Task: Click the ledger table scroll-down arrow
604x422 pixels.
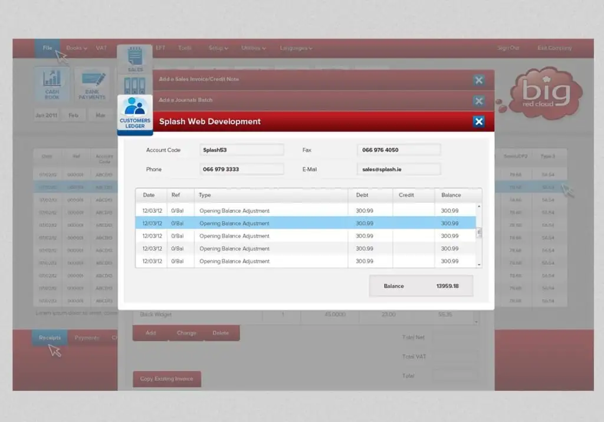Action: pos(479,265)
